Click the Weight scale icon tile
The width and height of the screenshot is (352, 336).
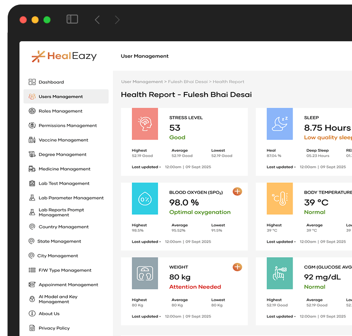coord(145,273)
